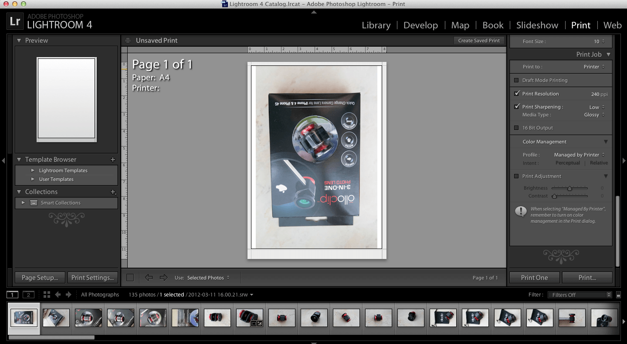Image resolution: width=627 pixels, height=344 pixels.
Task: Hide the right panel group arrow
Action: pyautogui.click(x=624, y=160)
